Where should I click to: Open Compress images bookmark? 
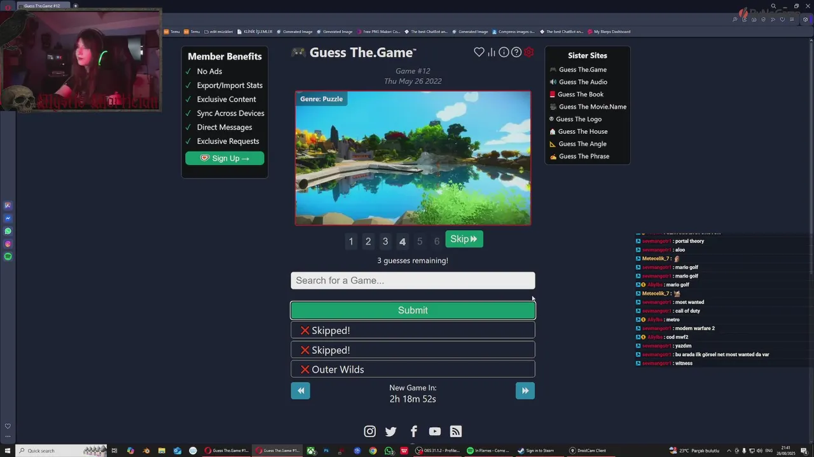pyautogui.click(x=513, y=31)
